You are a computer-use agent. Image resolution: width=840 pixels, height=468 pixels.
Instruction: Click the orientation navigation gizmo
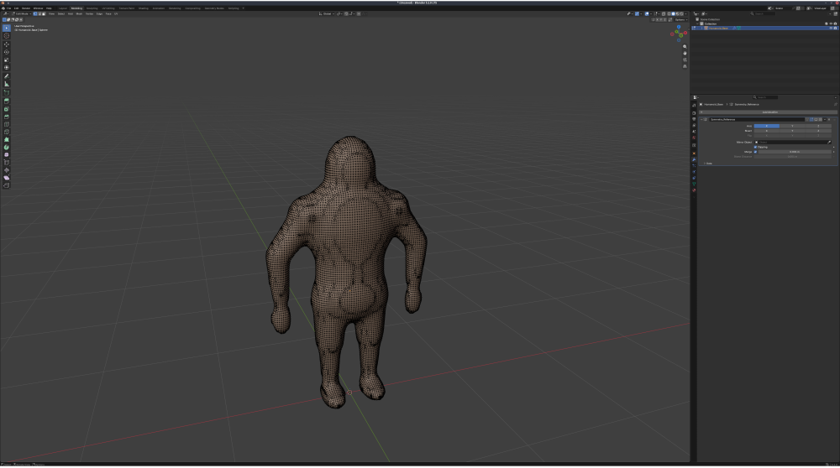point(678,34)
